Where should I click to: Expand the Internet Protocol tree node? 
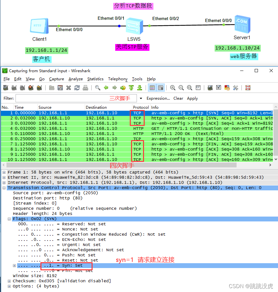[x=4, y=183]
